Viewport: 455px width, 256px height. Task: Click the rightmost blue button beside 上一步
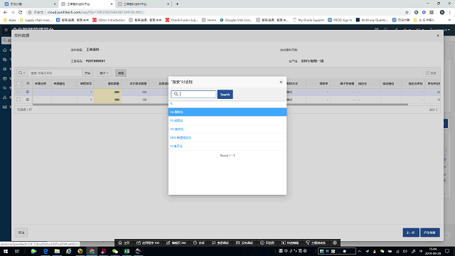(x=429, y=233)
